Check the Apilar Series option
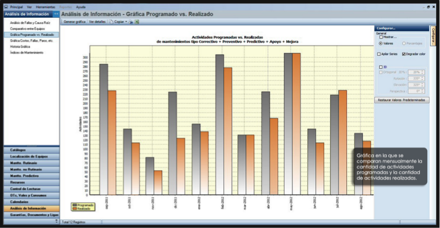440x228 pixels. coord(379,54)
